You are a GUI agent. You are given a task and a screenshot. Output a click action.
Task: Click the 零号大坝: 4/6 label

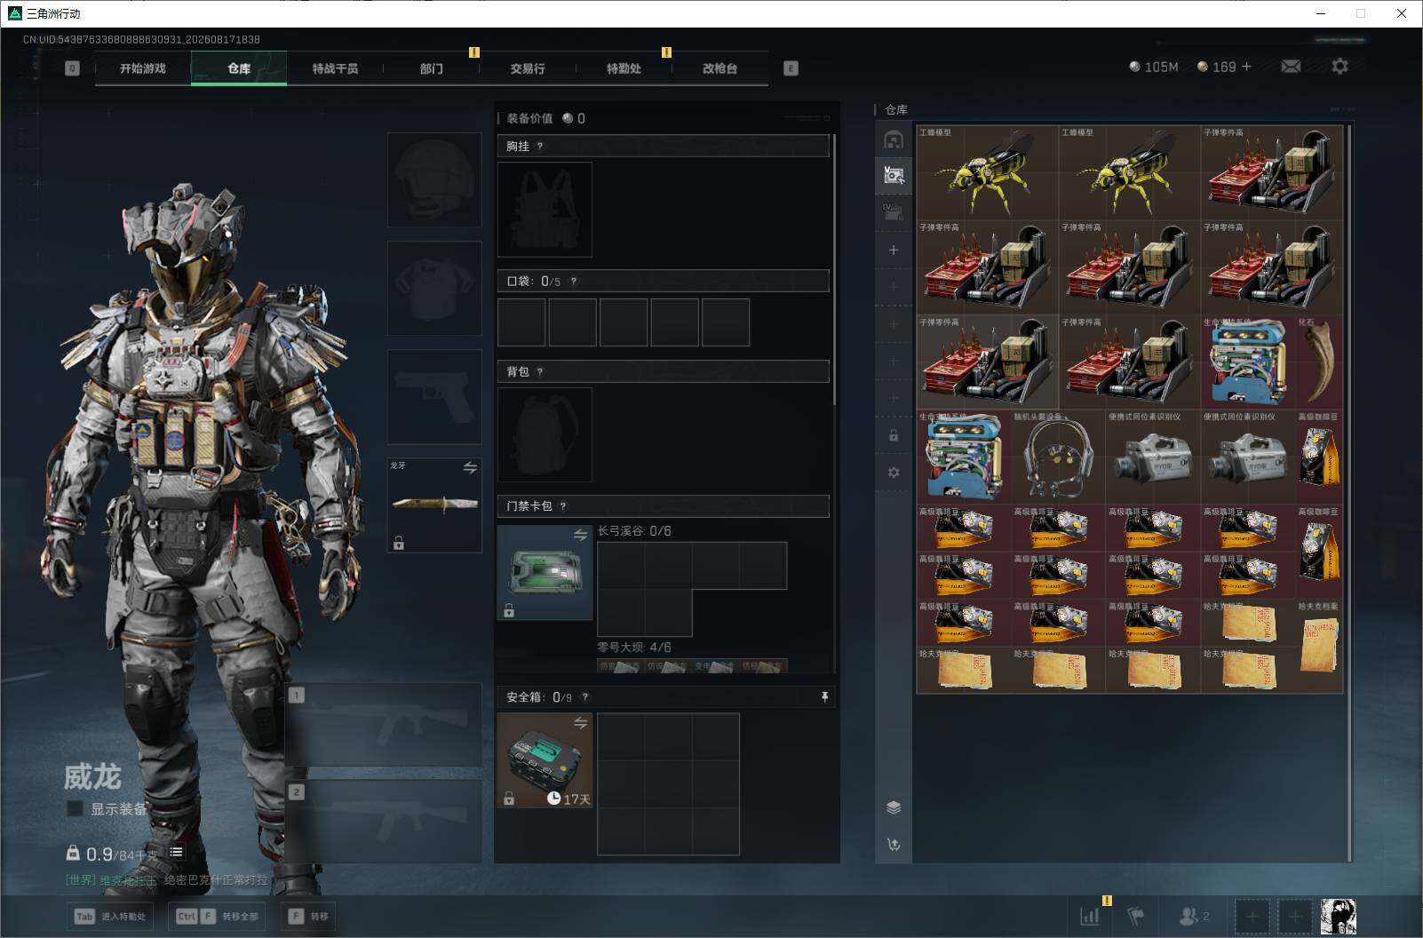pyautogui.click(x=634, y=648)
